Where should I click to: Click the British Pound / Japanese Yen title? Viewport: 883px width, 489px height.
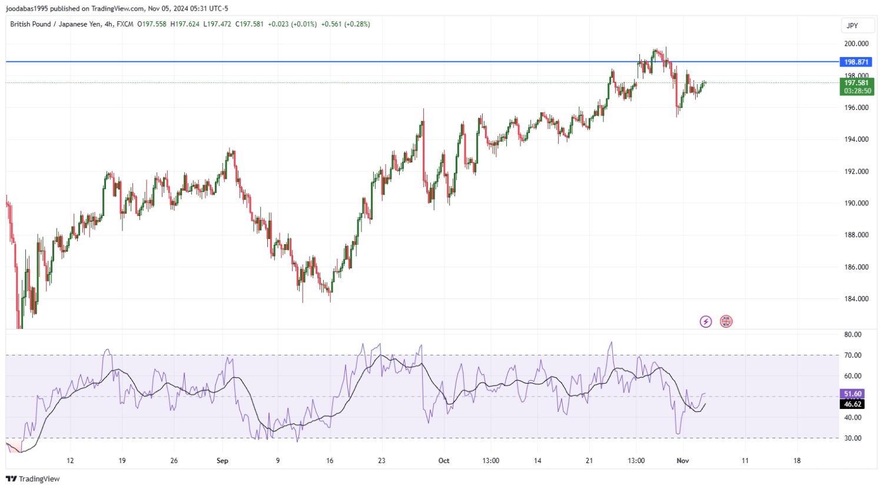coord(55,24)
